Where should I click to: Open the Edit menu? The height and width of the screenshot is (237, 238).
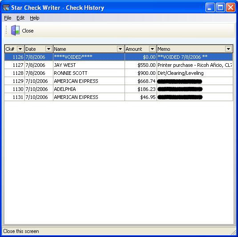20,18
